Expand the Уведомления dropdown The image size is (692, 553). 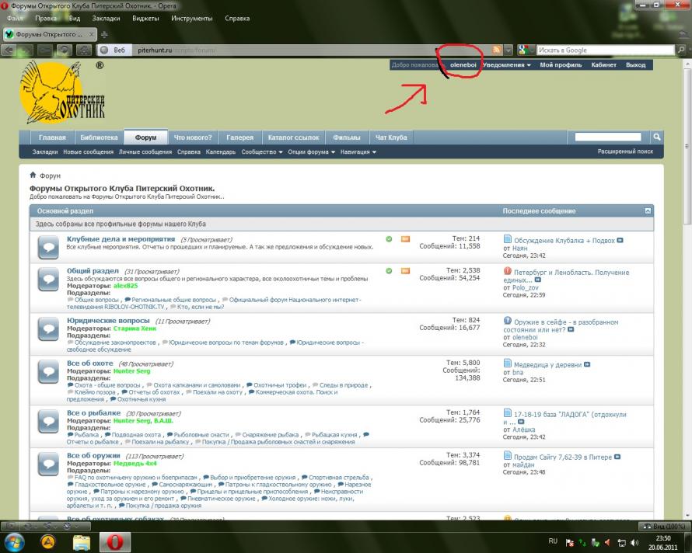[506, 65]
